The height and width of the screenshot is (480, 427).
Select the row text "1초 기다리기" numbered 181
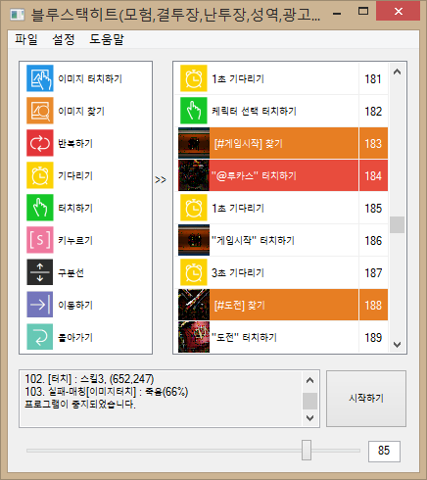point(238,78)
